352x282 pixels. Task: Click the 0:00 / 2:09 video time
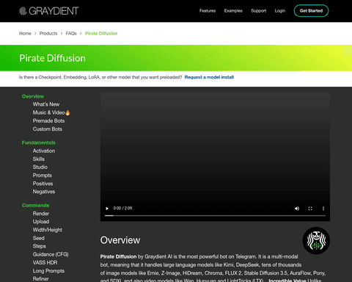(122, 208)
